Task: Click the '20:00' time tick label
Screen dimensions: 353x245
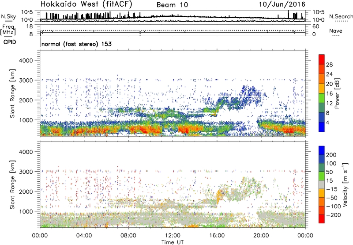Action: click(x=261, y=236)
